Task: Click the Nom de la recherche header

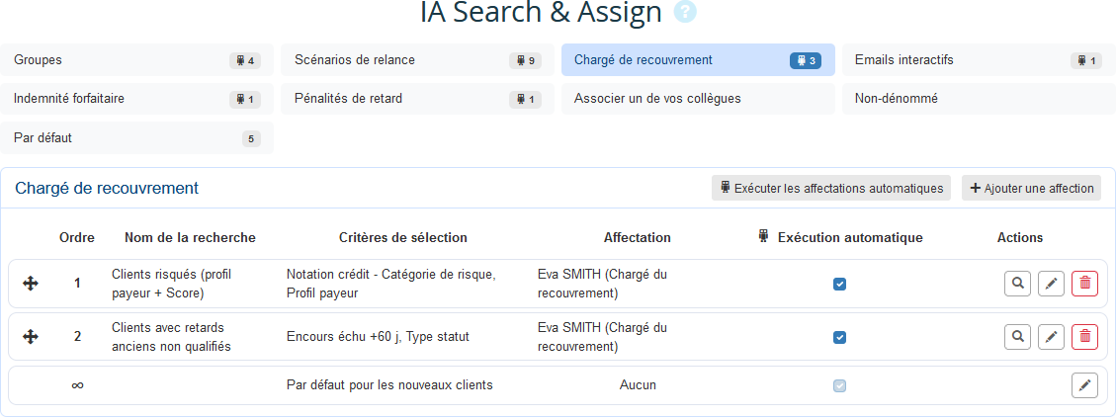Action: [190, 238]
